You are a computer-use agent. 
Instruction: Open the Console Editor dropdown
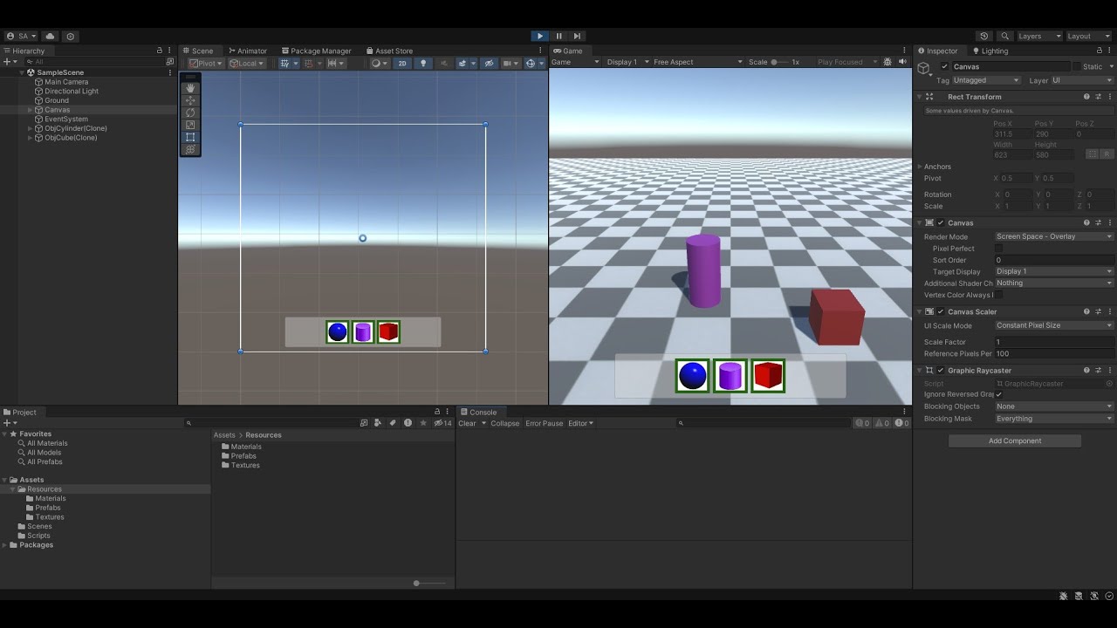580,424
